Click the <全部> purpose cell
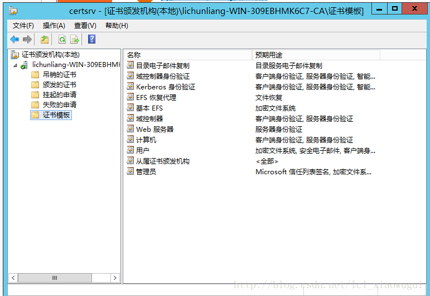The width and height of the screenshot is (430, 296). [x=267, y=161]
